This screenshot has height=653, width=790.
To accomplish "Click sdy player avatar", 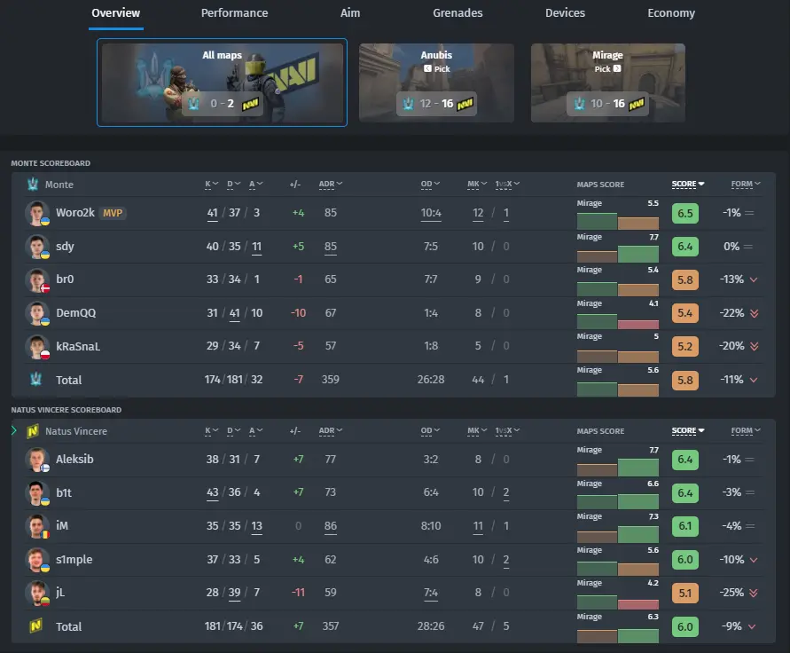I will (x=36, y=247).
